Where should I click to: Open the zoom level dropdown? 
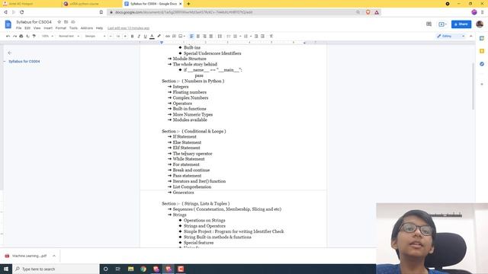[47, 37]
